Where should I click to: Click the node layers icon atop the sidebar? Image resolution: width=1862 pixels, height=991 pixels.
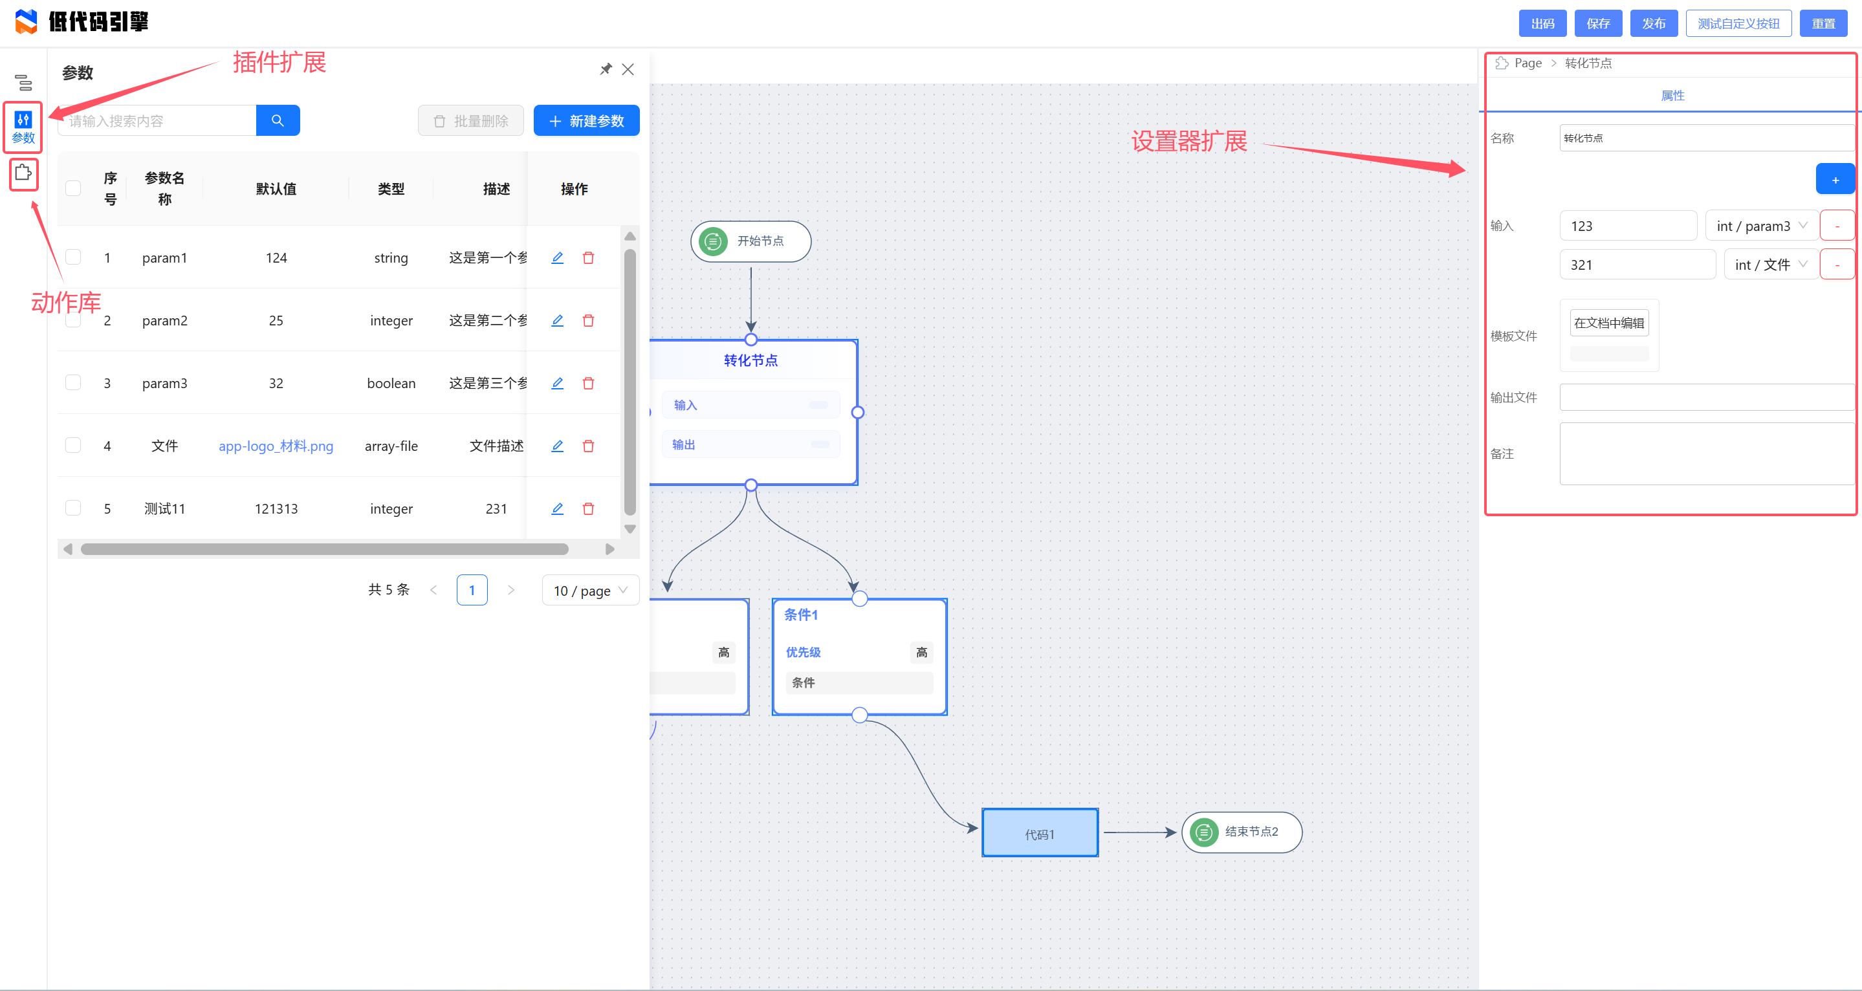pyautogui.click(x=25, y=83)
